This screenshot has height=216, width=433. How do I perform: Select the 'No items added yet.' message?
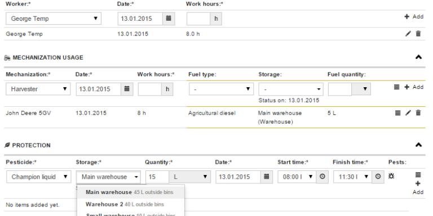click(33, 205)
